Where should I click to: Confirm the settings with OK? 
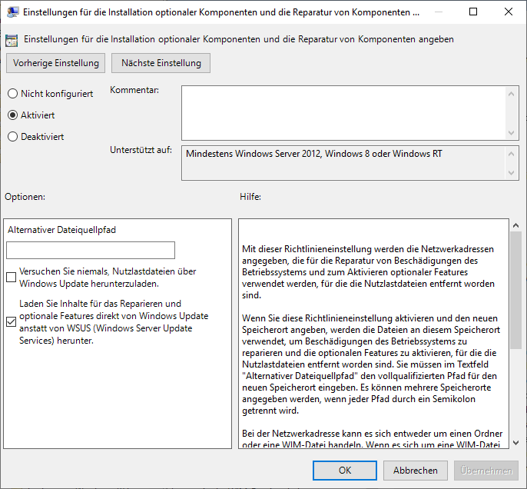(345, 471)
